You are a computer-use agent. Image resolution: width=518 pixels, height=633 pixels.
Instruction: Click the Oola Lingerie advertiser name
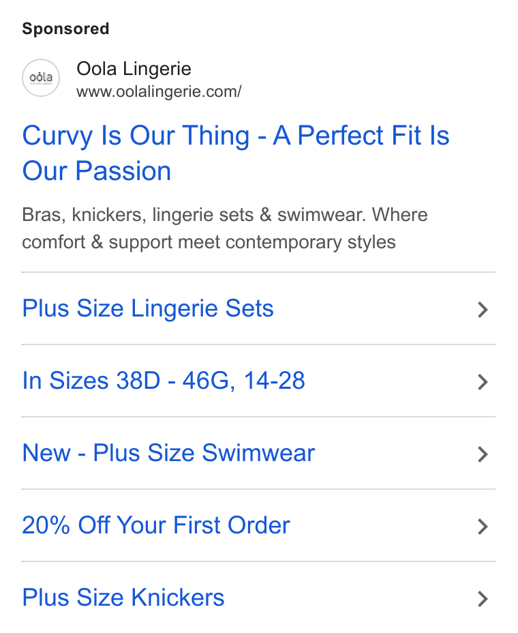coord(134,69)
